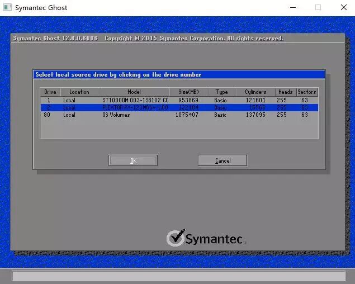Click the Location column header
Viewport: 355px width, 284px height.
[80, 92]
